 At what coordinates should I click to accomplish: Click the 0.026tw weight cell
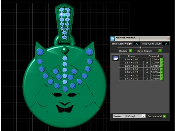[x=155, y=72]
